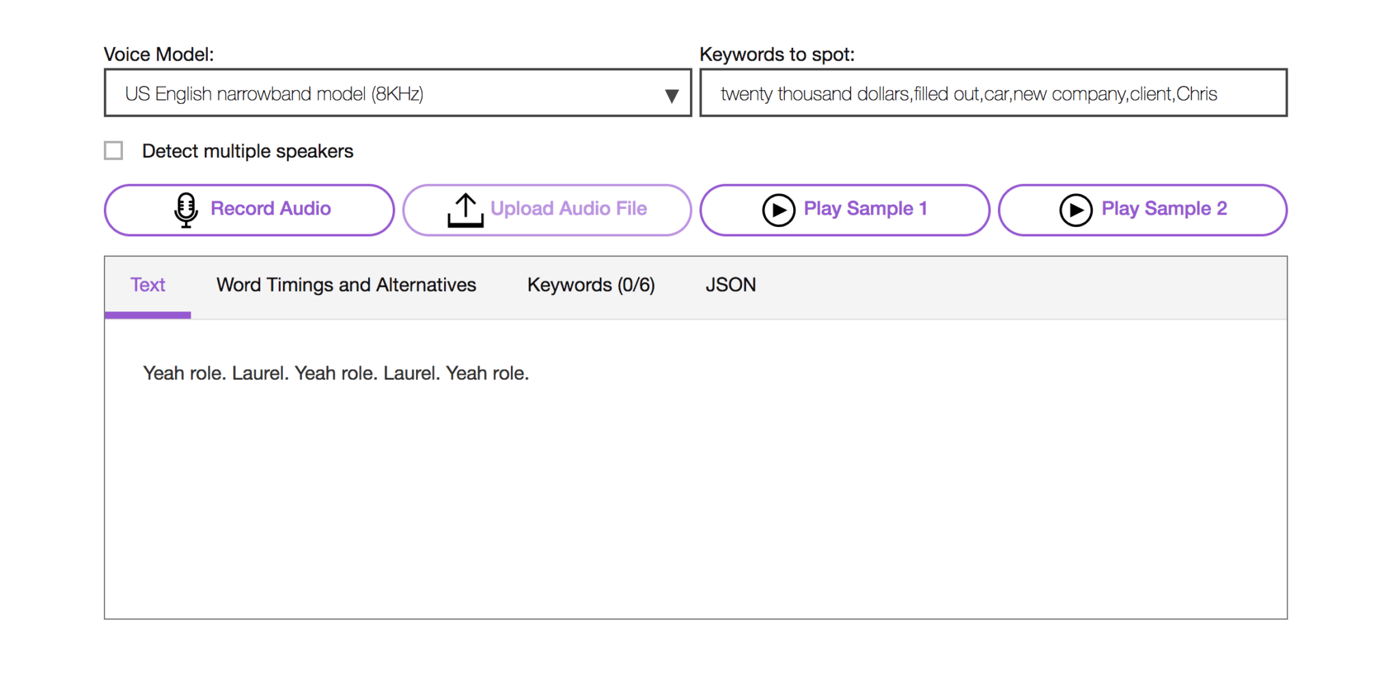Show the Keywords (0/6) tab
The height and width of the screenshot is (677, 1399).
pos(590,285)
